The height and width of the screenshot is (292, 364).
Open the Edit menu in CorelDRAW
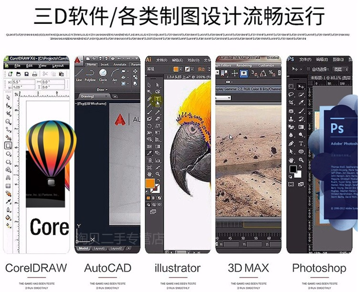(29, 65)
